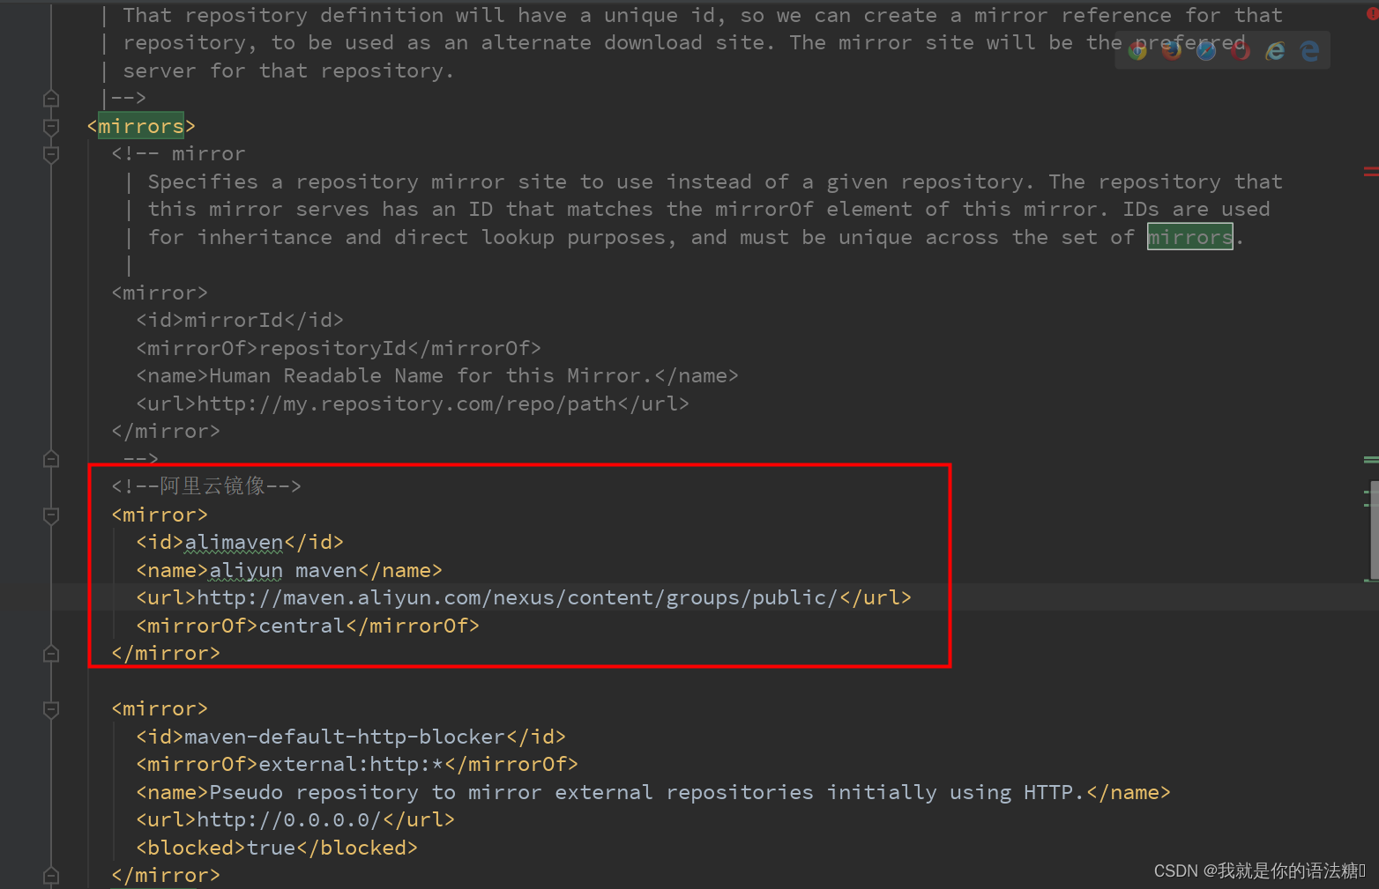Click 'server for that repository.' comment line
Screen dimensions: 1379x889
[x=288, y=70]
